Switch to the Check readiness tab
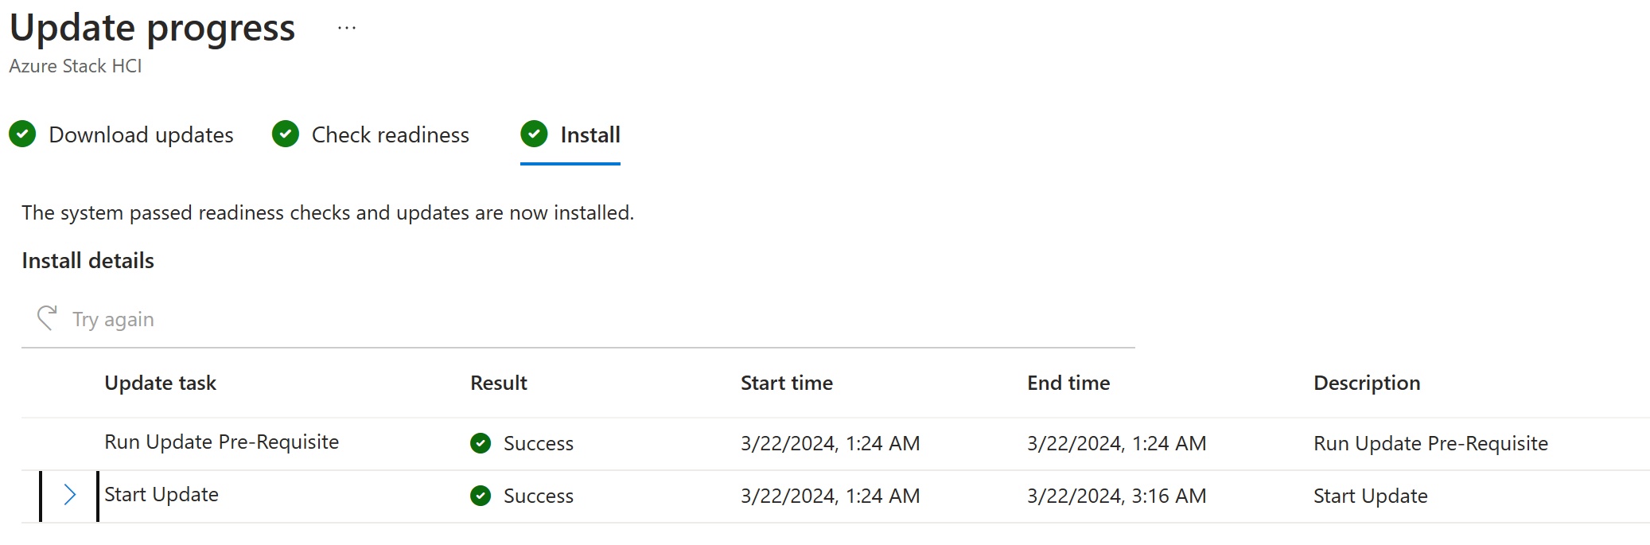 [370, 134]
